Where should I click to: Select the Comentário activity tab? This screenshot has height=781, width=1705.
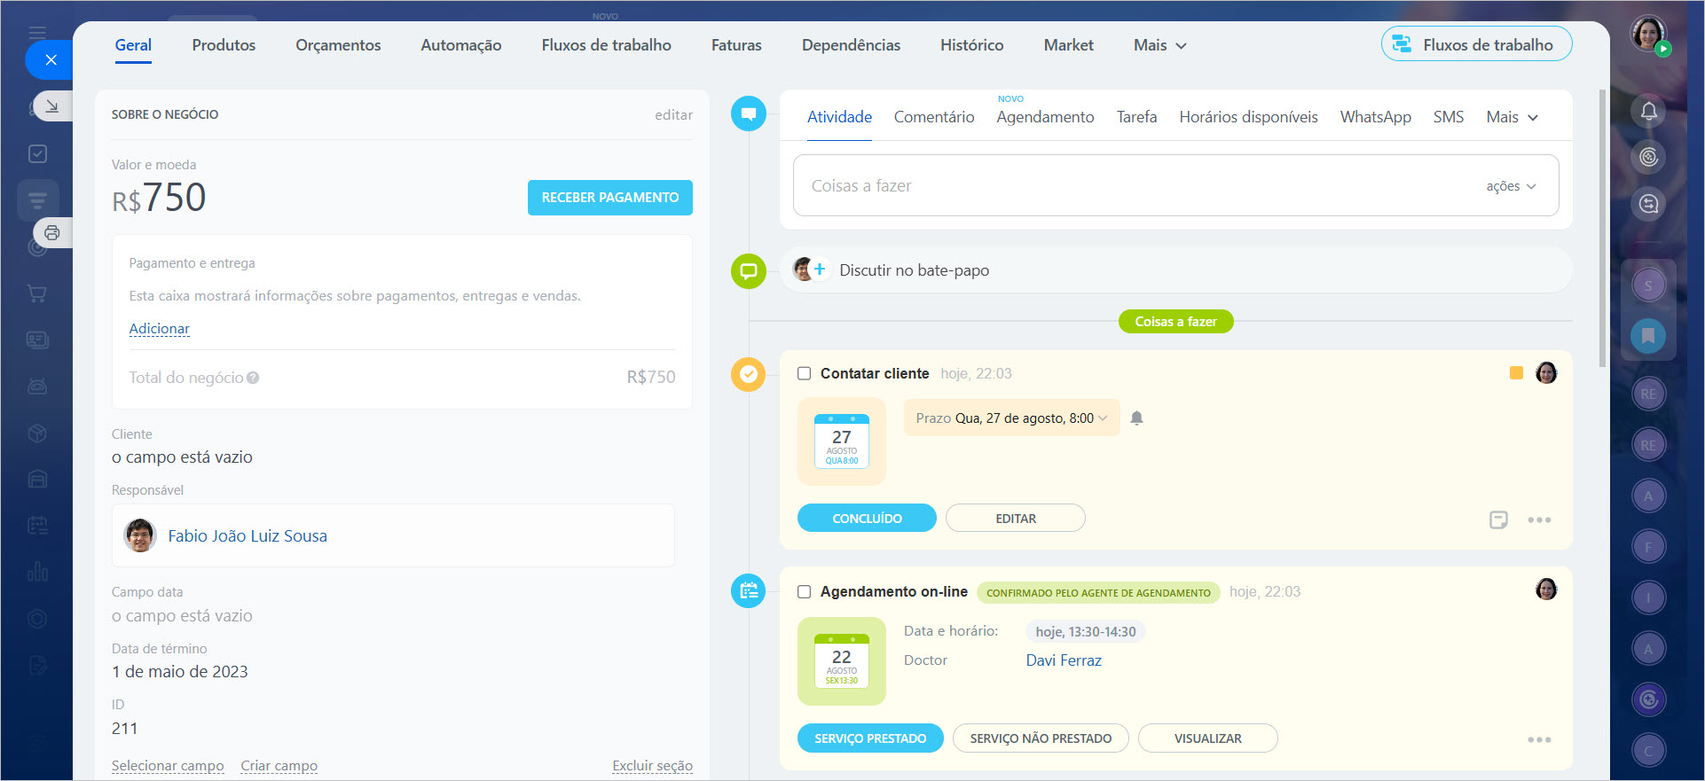tap(933, 117)
